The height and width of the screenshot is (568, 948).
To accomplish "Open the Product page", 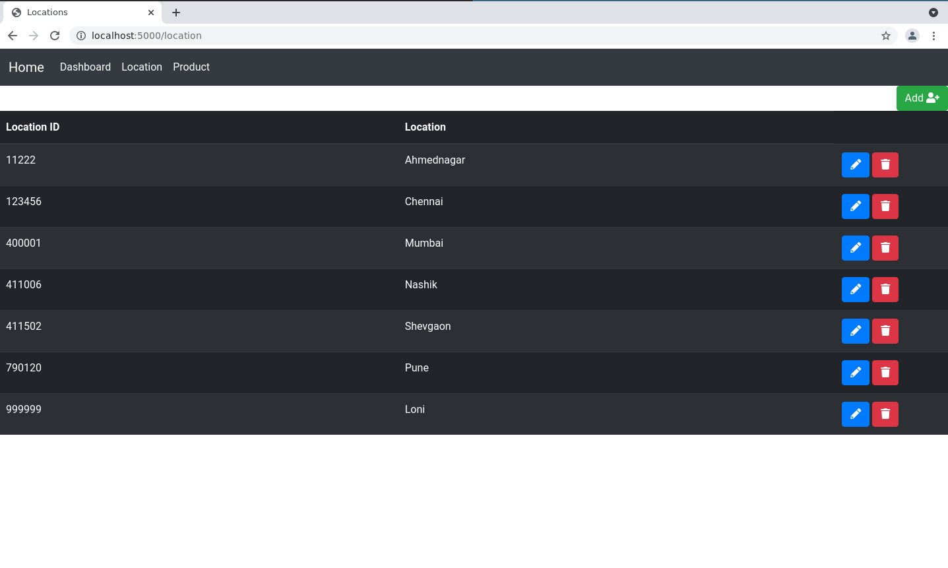I will [x=191, y=67].
